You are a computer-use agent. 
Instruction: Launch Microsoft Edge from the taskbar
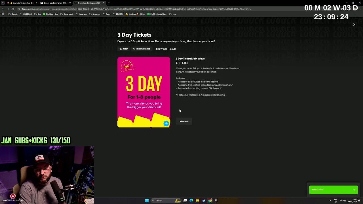[x=191, y=201]
